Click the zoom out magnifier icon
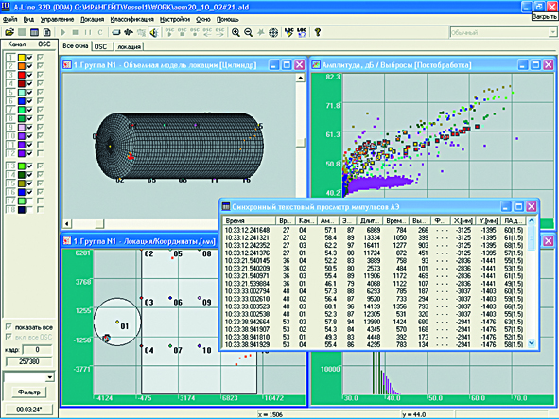 pyautogui.click(x=248, y=32)
